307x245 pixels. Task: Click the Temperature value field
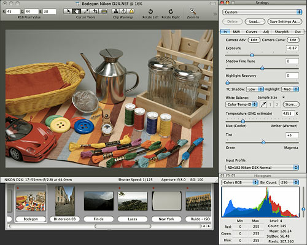coord(288,114)
